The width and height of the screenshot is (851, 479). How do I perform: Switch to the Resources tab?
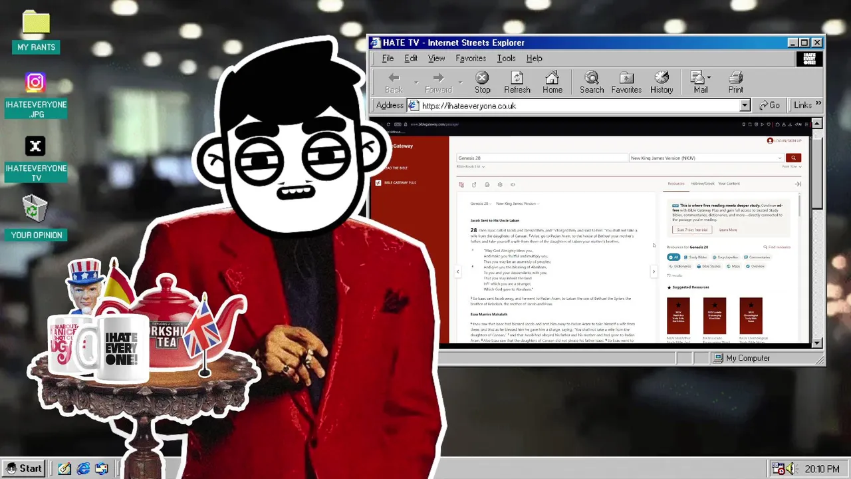click(x=676, y=184)
